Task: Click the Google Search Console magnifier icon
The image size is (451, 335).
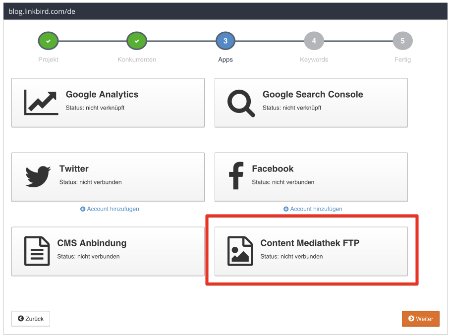Action: coord(241,103)
